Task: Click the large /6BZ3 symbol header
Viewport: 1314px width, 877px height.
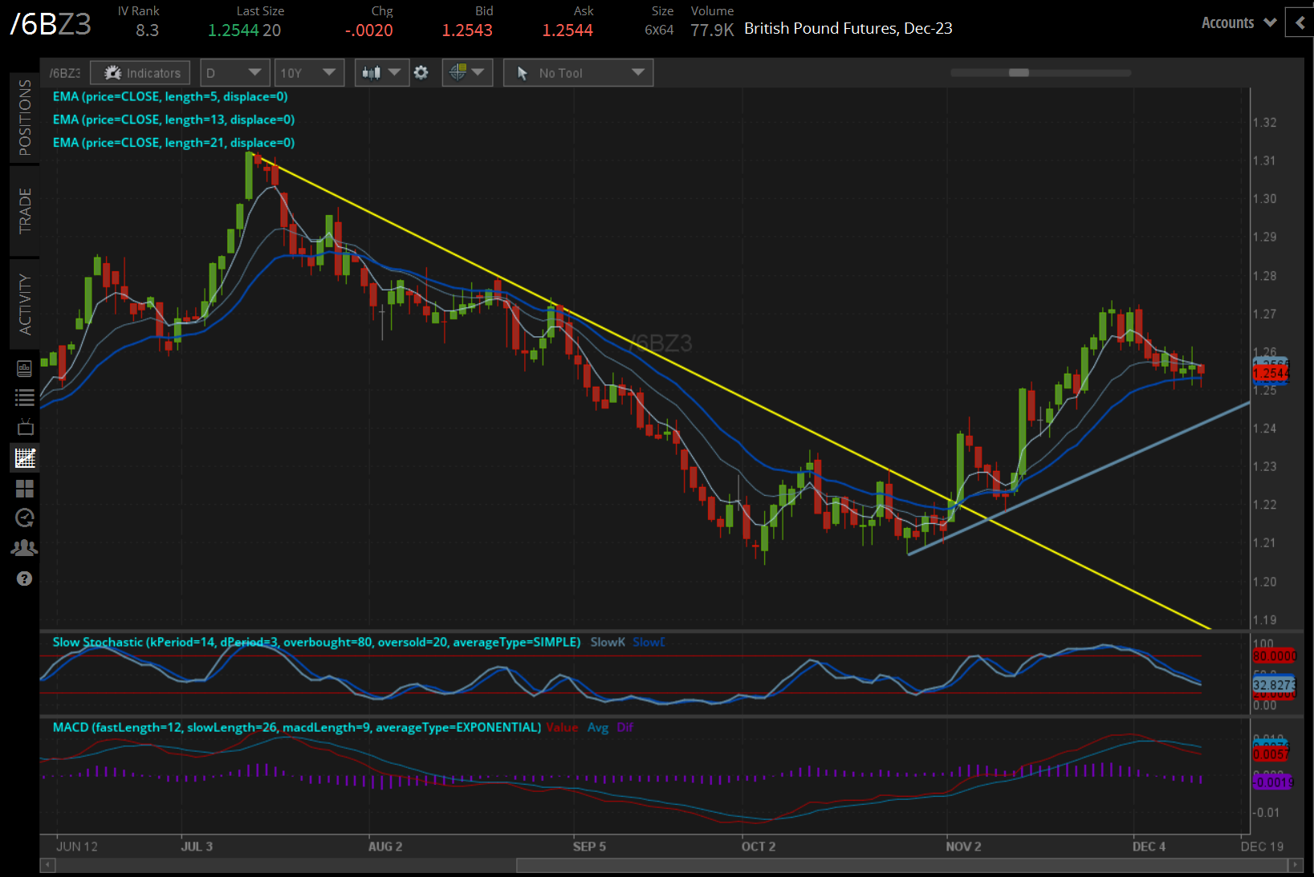Action: (51, 24)
